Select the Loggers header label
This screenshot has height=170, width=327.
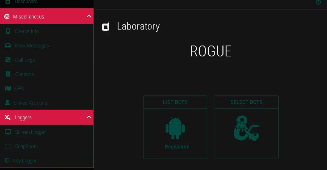tap(23, 118)
